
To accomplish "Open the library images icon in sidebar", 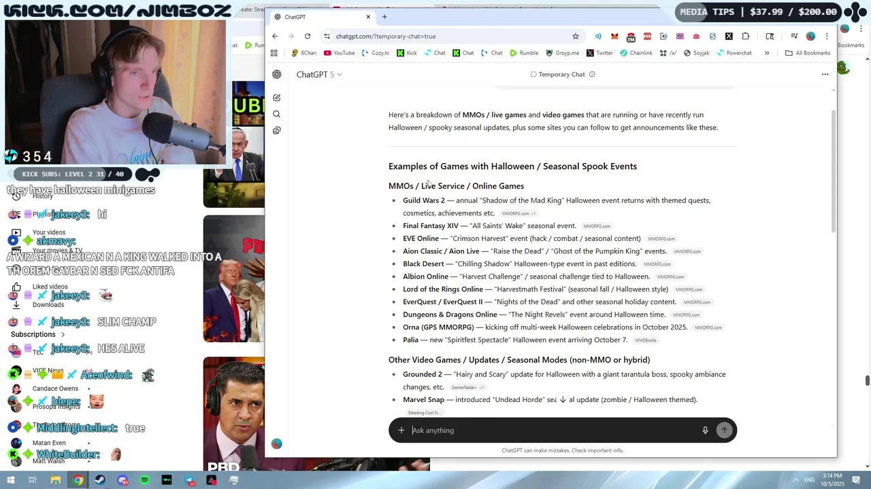I will [277, 130].
